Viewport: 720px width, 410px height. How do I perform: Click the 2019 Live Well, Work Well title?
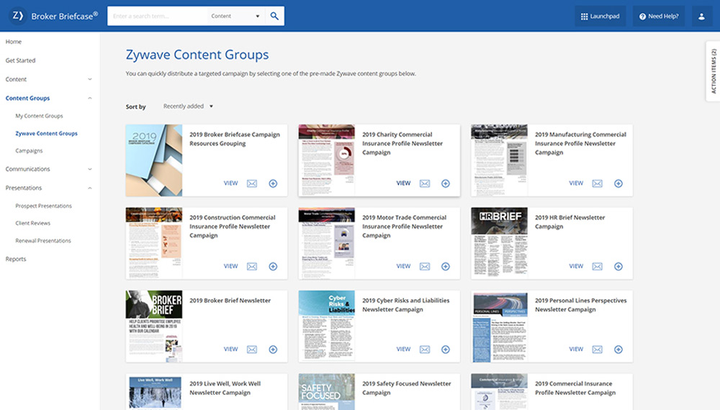point(225,388)
